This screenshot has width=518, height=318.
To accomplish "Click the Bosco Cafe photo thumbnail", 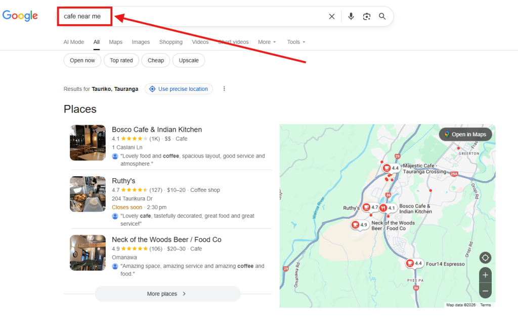I will click(x=88, y=143).
